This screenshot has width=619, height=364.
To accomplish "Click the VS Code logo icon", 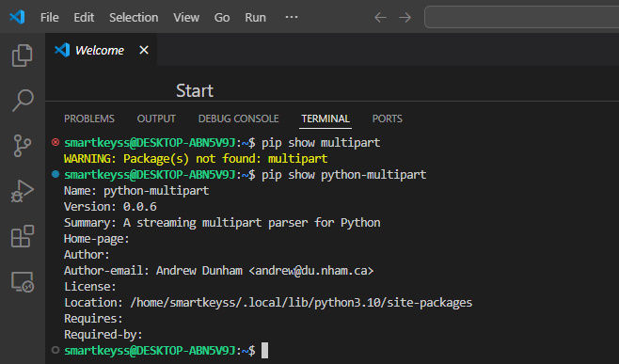I will (x=17, y=17).
